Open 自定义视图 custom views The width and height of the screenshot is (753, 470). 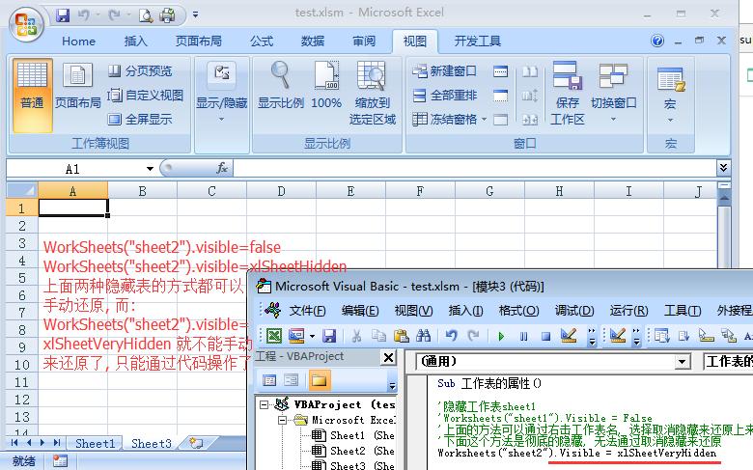click(145, 95)
